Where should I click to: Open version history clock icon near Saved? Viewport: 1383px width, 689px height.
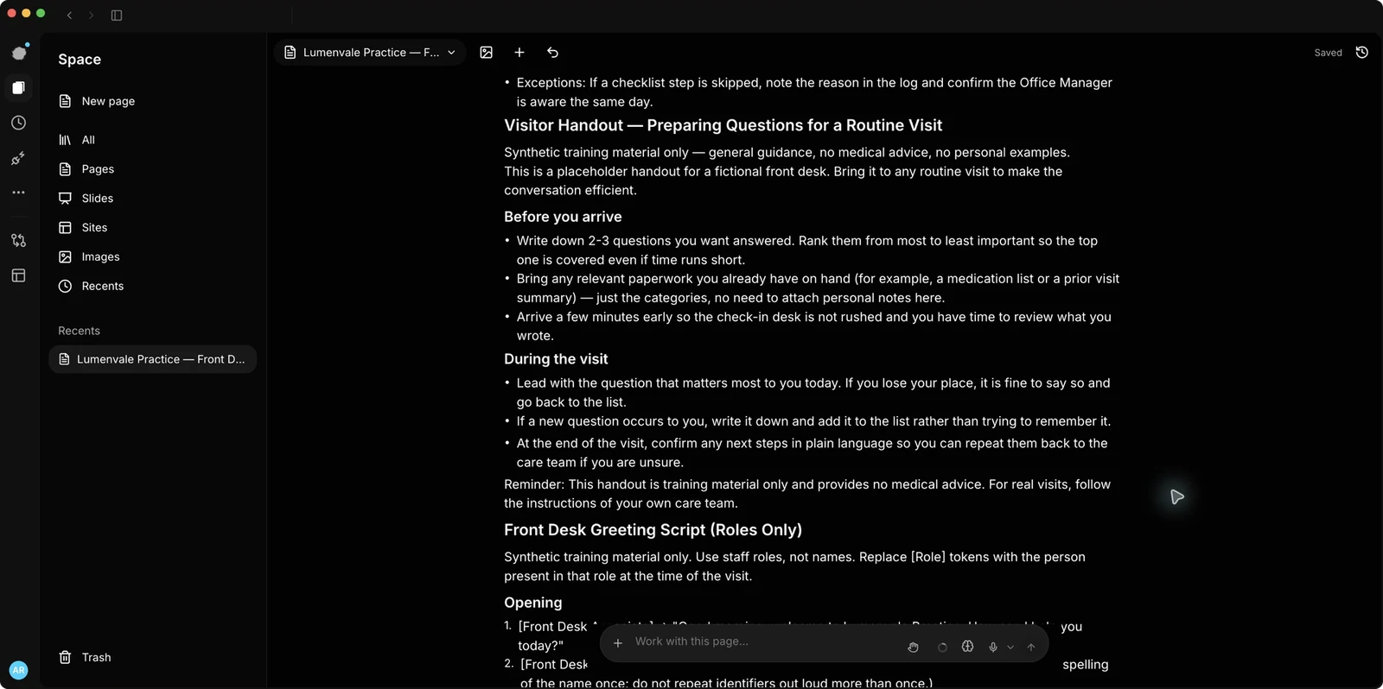(x=1362, y=53)
